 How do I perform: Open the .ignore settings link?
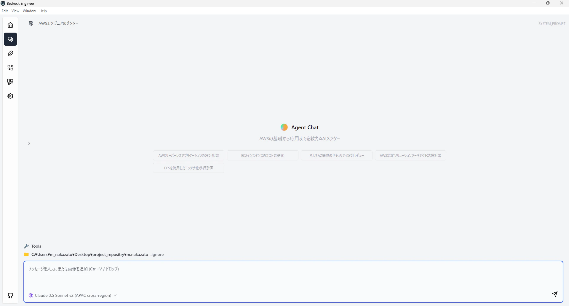point(157,254)
